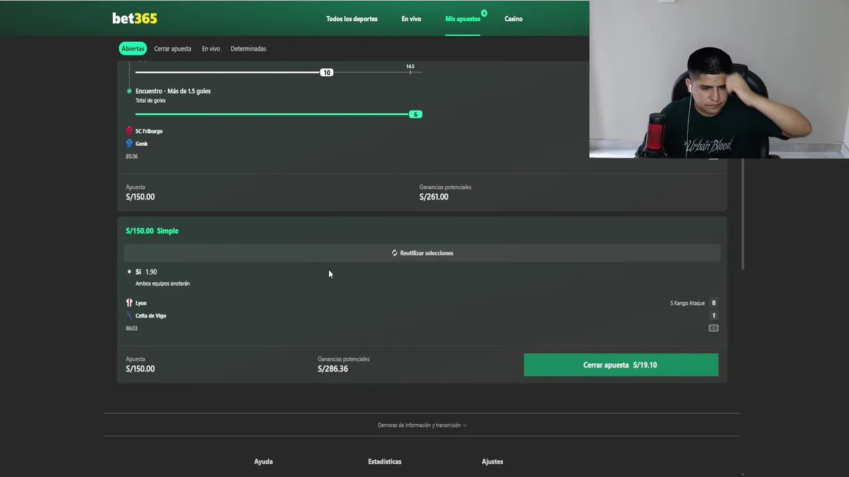The width and height of the screenshot is (849, 477).
Task: Click the bet365 logo
Action: point(135,19)
